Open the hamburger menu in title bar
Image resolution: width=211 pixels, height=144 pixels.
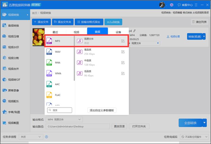(196, 5)
